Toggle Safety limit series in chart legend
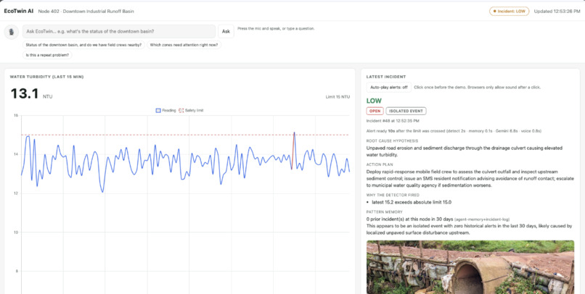The width and height of the screenshot is (585, 294). [192, 111]
